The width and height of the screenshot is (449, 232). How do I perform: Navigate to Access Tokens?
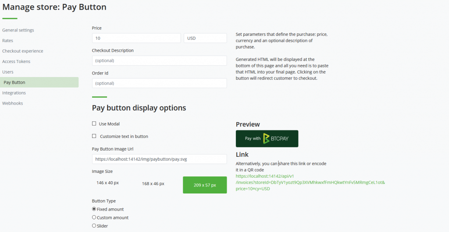[x=16, y=61]
